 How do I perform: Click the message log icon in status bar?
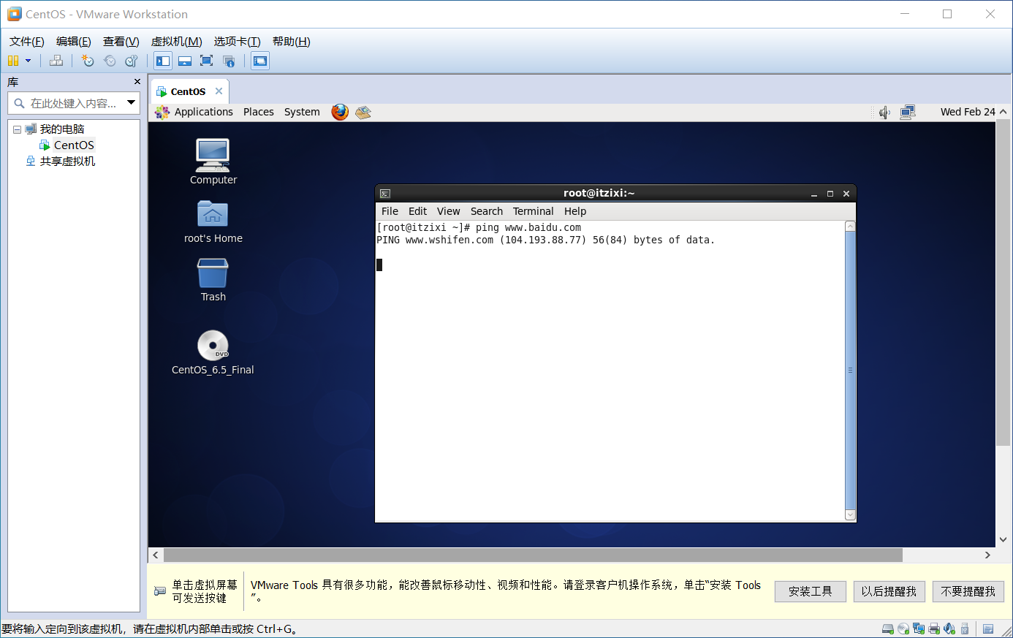coord(988,628)
